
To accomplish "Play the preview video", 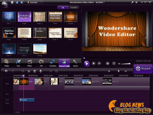I will pyautogui.click(x=87, y=63).
